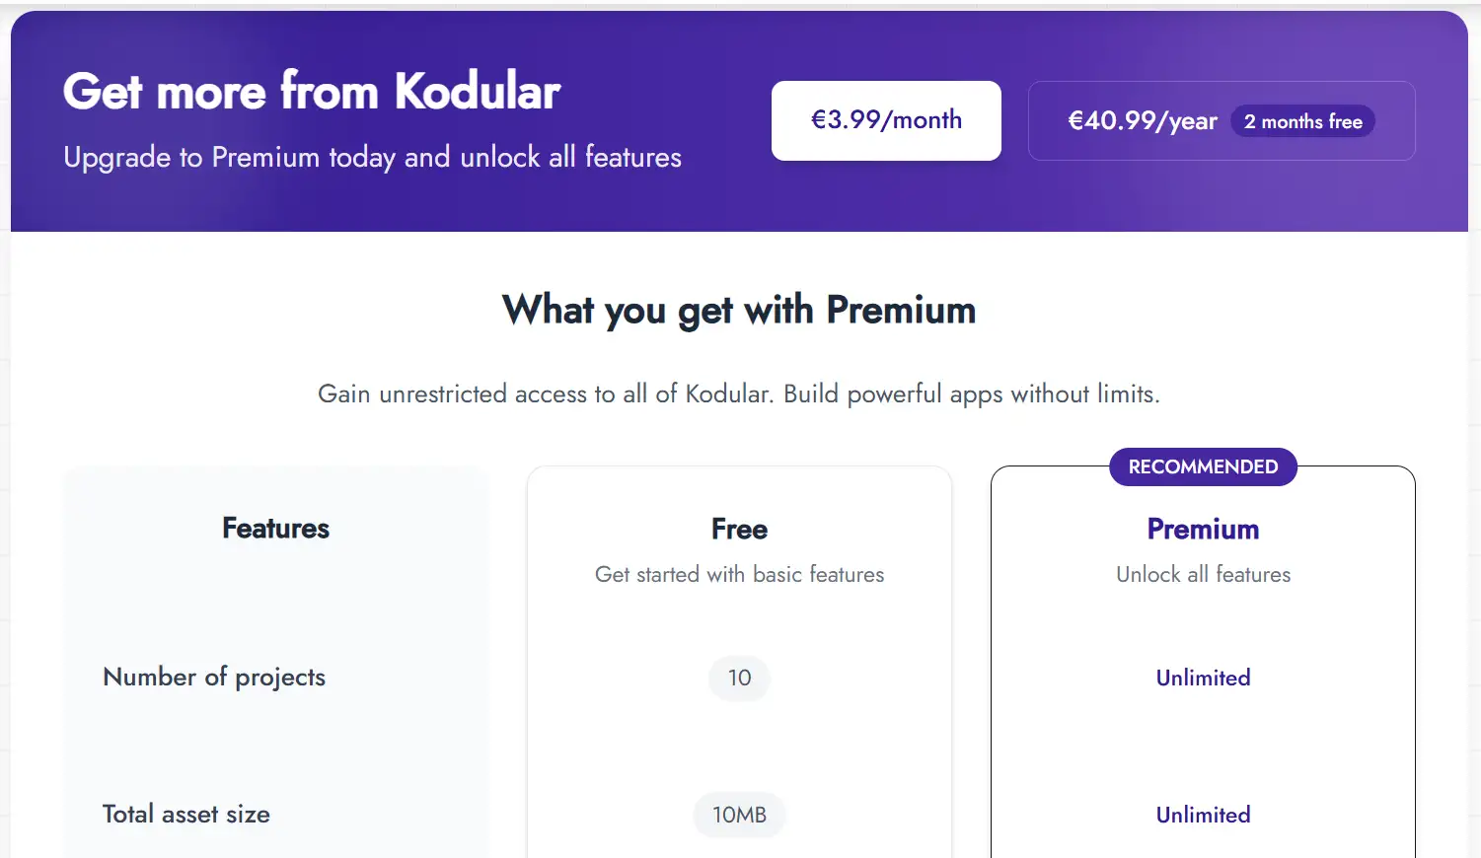Click "Get started with basic features" text
The width and height of the screenshot is (1481, 858).
point(739,574)
